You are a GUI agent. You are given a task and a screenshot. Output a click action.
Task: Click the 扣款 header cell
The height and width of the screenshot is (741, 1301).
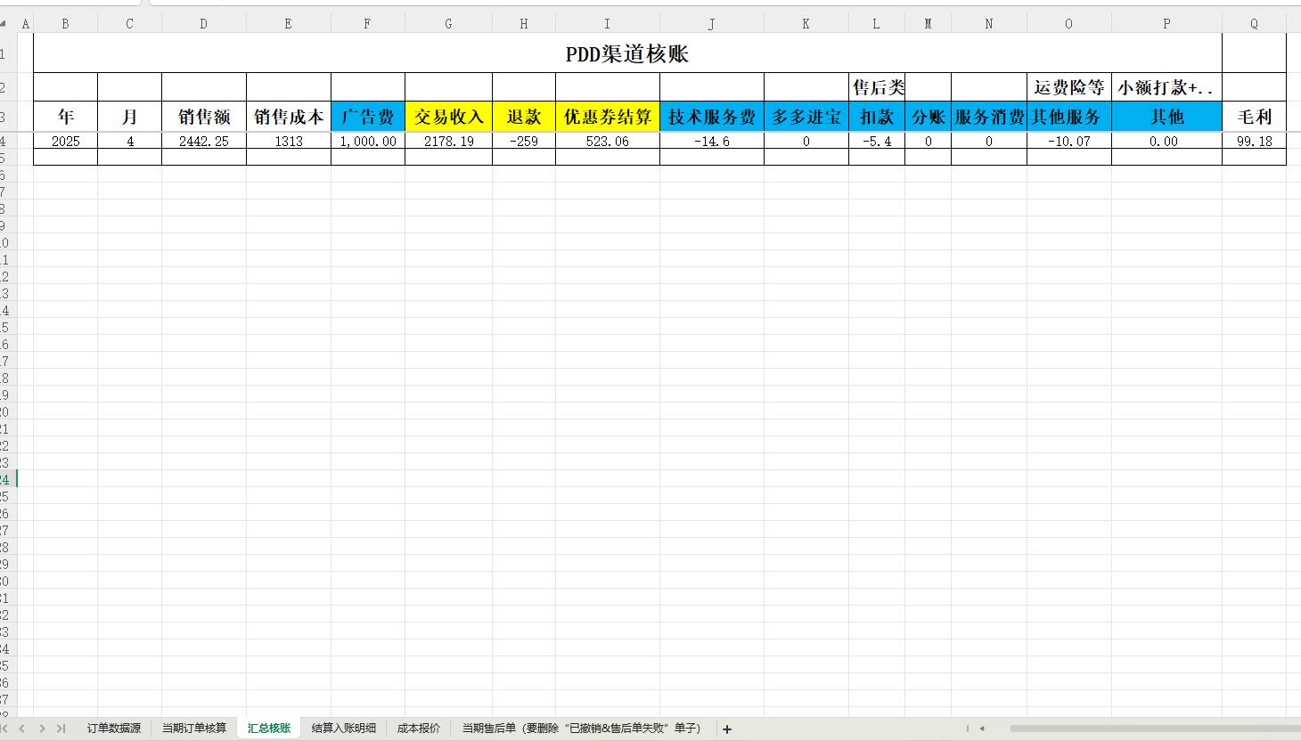(877, 117)
